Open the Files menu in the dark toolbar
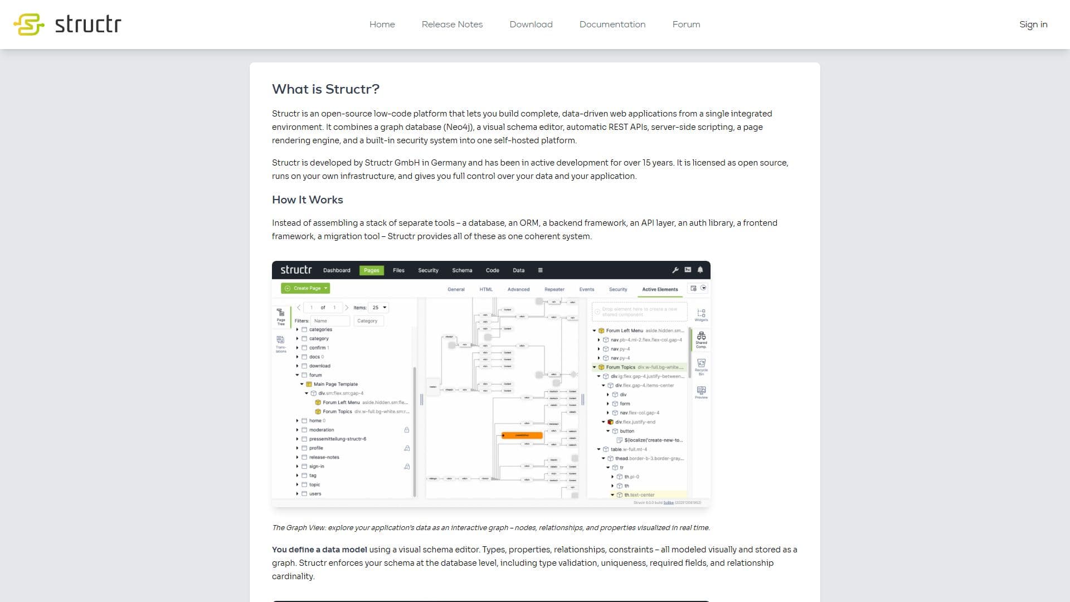1070x602 pixels. click(x=398, y=270)
